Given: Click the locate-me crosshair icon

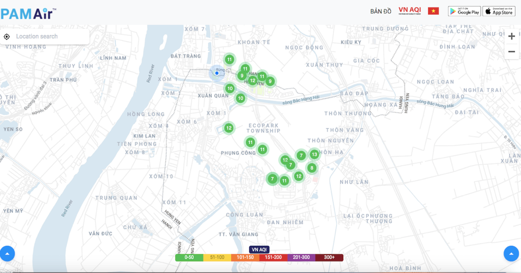Looking at the screenshot, I should [7, 37].
